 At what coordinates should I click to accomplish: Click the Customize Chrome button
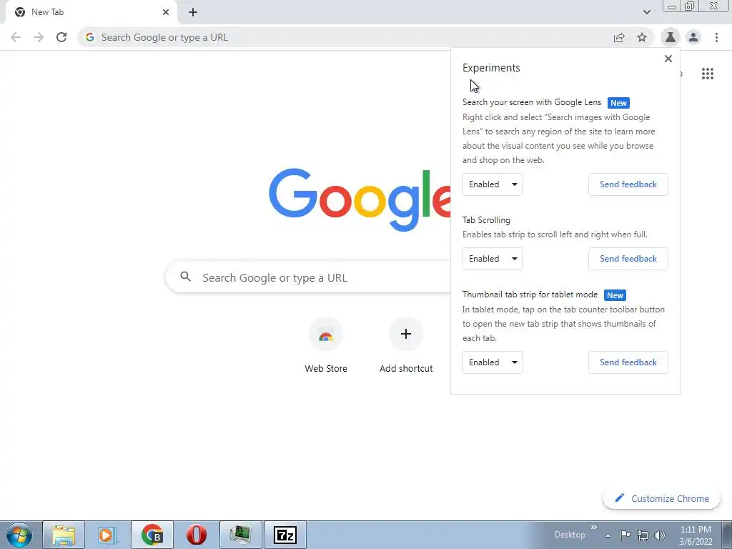(661, 498)
